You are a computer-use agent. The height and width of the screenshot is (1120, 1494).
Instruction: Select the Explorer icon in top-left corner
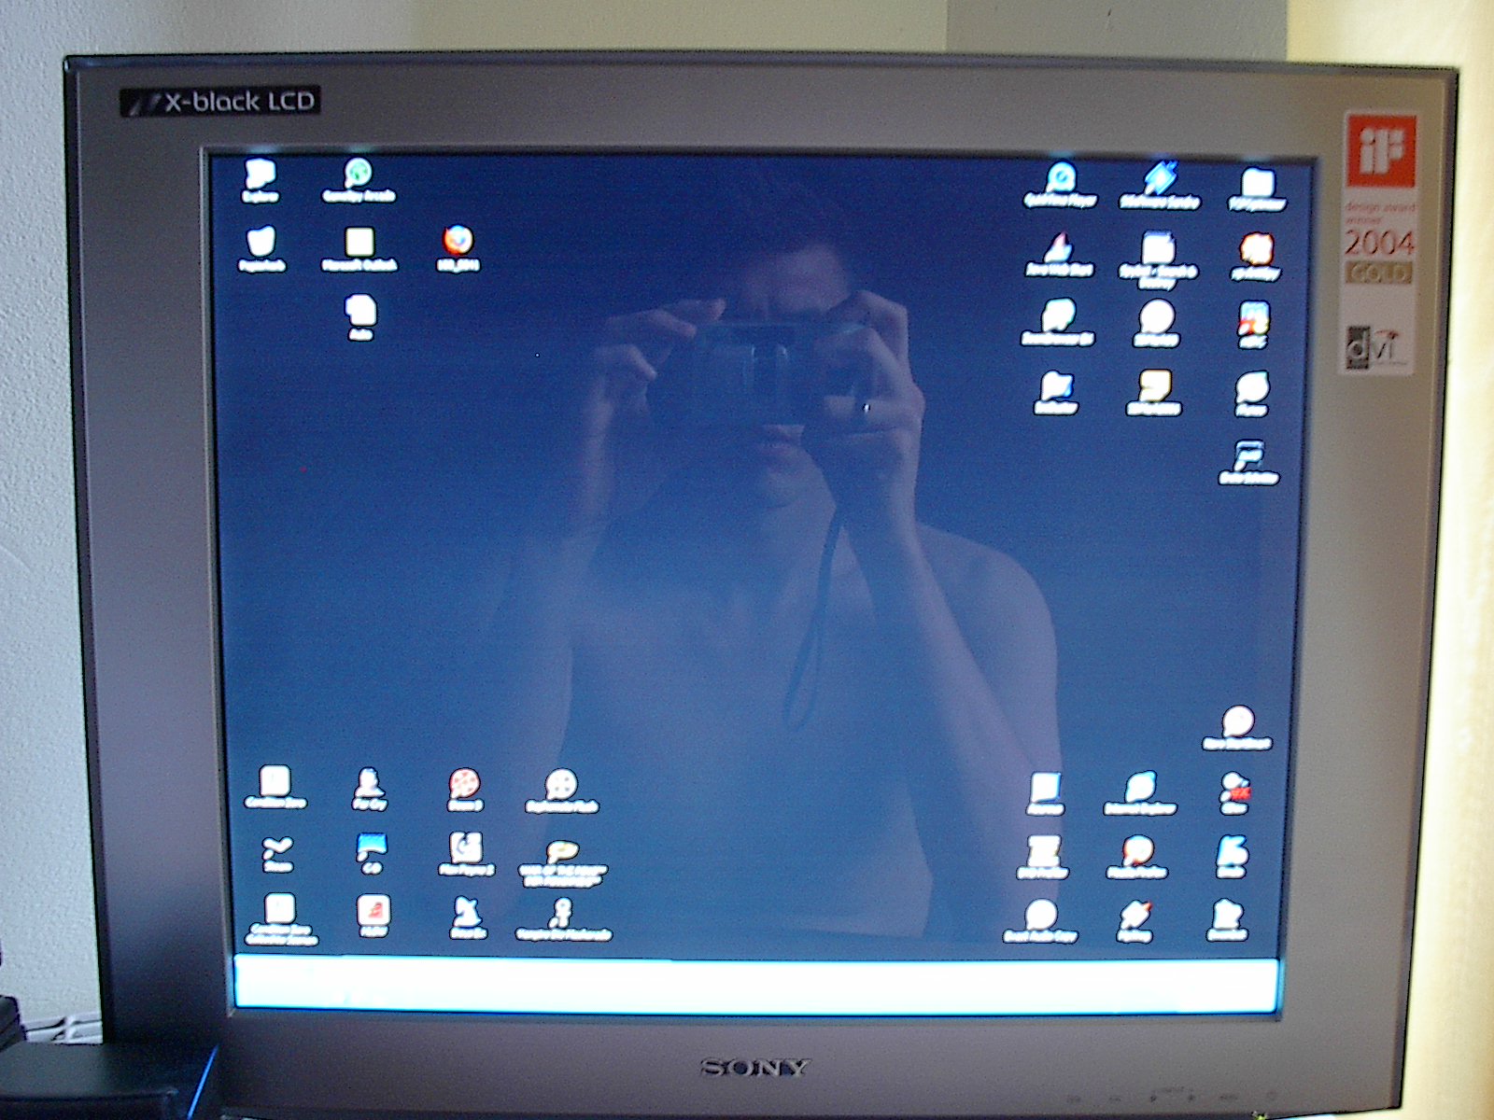261,175
